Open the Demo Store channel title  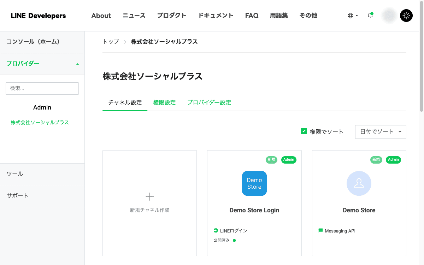[359, 210]
